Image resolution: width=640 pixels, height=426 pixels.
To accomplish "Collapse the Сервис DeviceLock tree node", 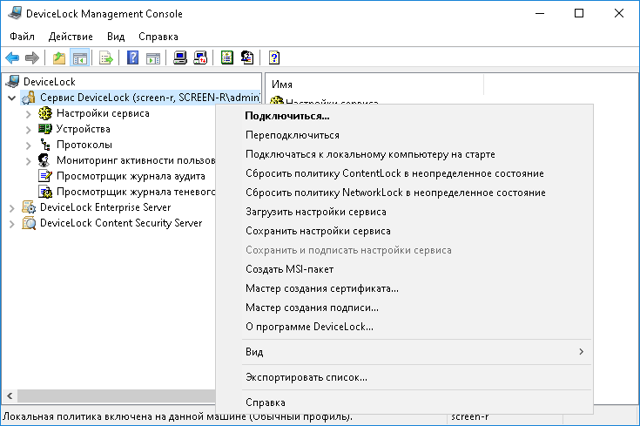I will click(12, 98).
